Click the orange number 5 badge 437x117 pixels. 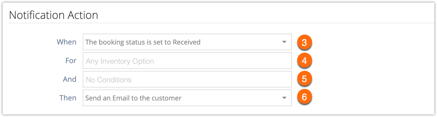coord(304,79)
